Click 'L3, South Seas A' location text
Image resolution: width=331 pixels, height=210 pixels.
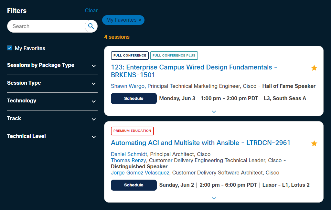(285, 98)
